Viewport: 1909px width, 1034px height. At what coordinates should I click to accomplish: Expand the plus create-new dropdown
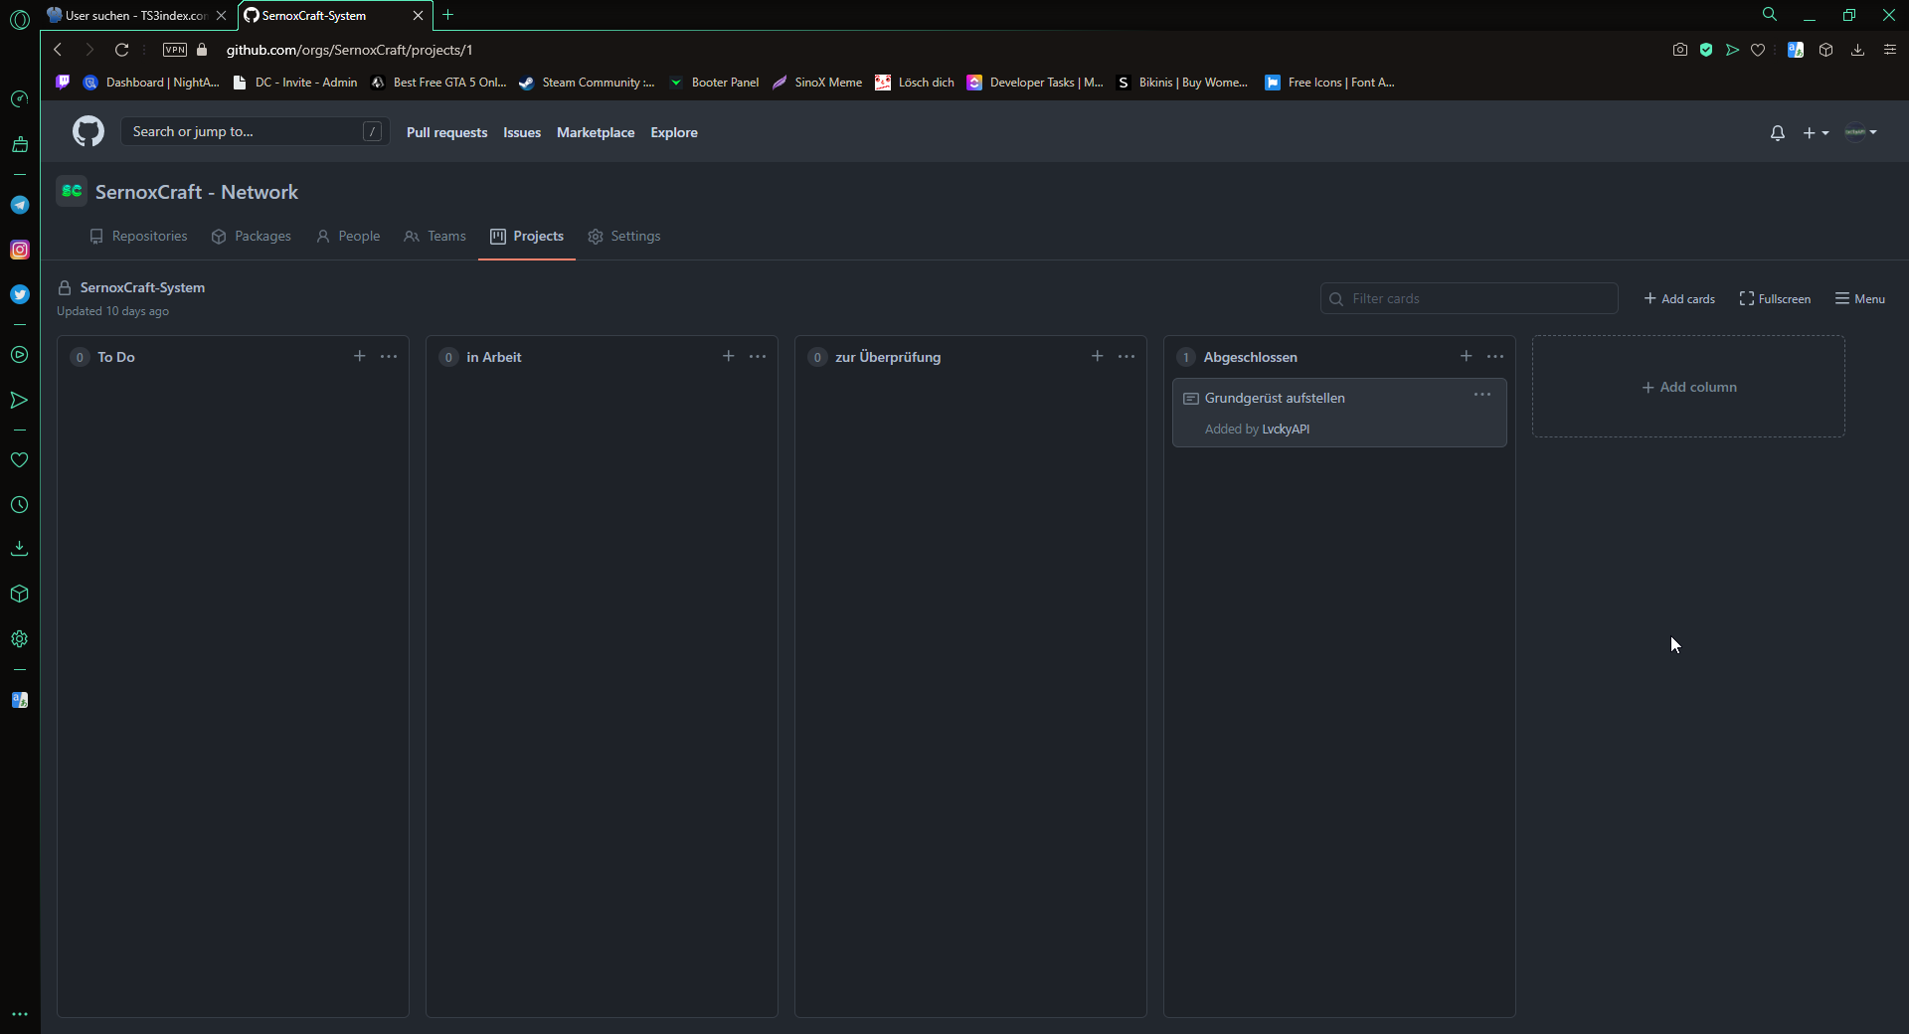(x=1816, y=132)
